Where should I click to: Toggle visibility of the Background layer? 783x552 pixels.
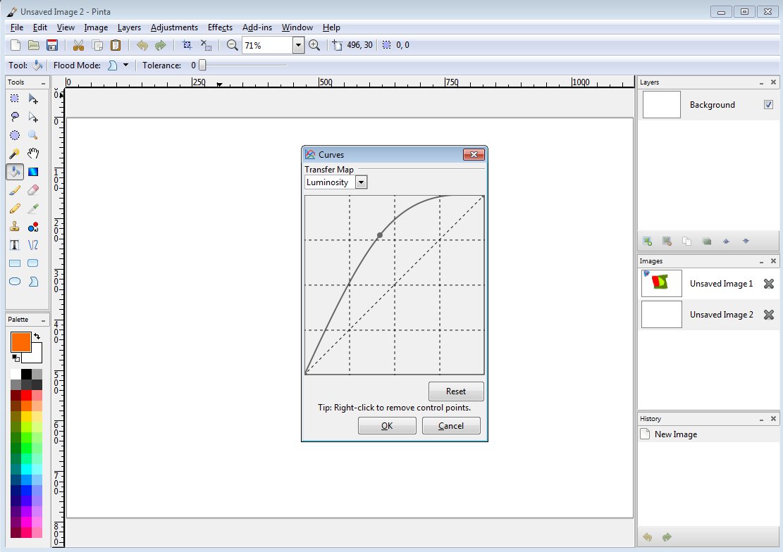point(768,104)
